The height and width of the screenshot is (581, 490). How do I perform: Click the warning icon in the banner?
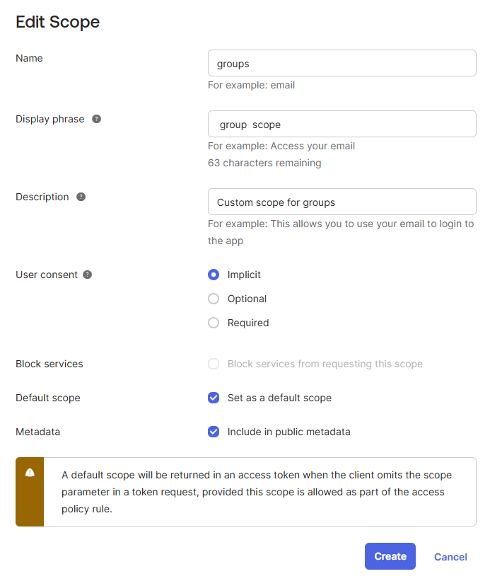tap(30, 473)
